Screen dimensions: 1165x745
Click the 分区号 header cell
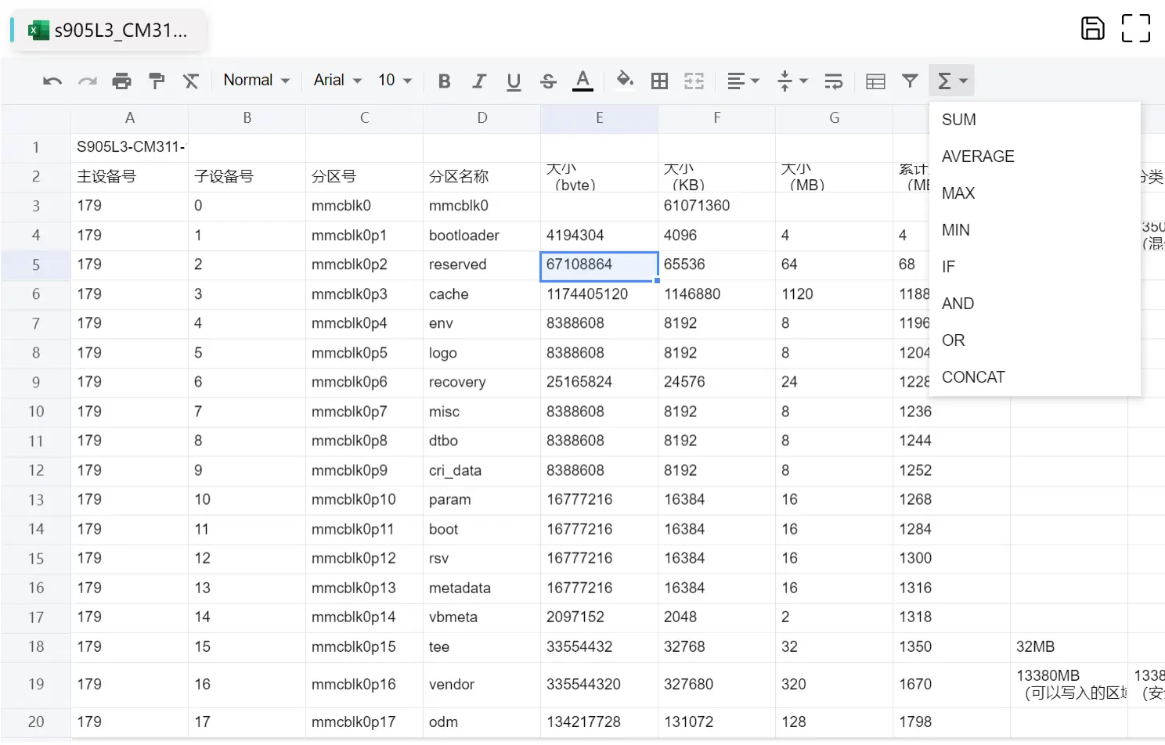coord(365,177)
